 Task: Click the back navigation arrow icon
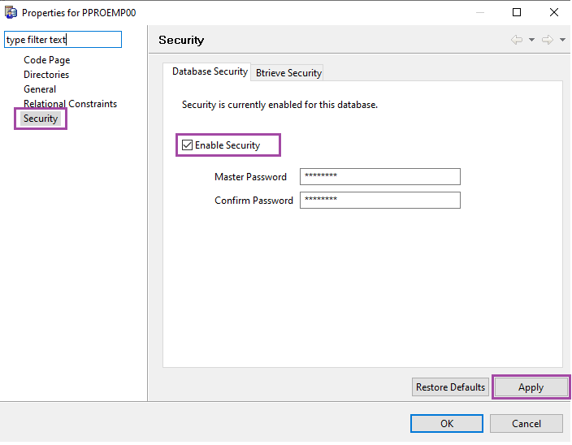pos(517,40)
